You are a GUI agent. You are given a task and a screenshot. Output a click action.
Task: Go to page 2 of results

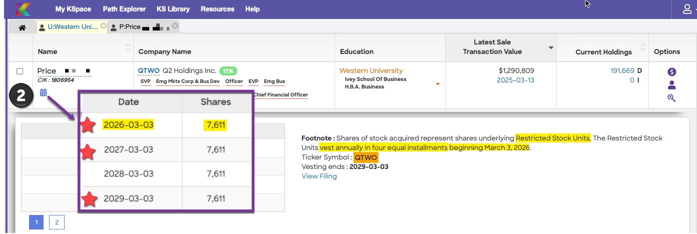(x=57, y=222)
